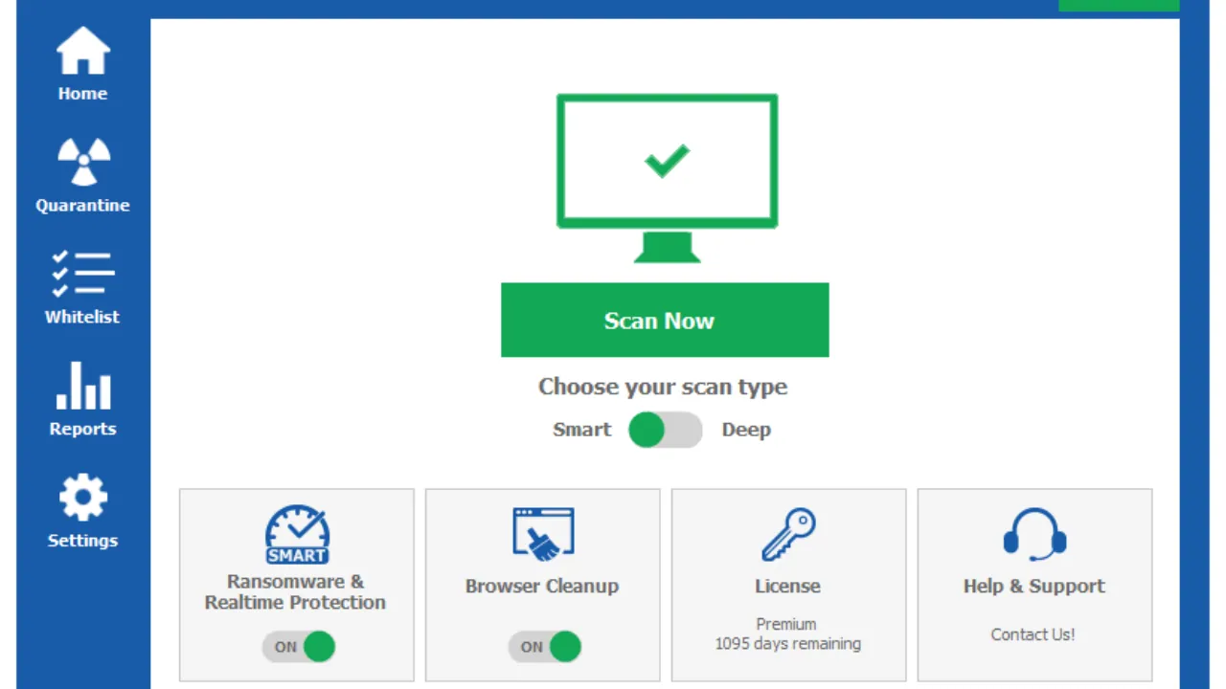
Task: Go to the Quarantine sidebar label
Action: 82,206
